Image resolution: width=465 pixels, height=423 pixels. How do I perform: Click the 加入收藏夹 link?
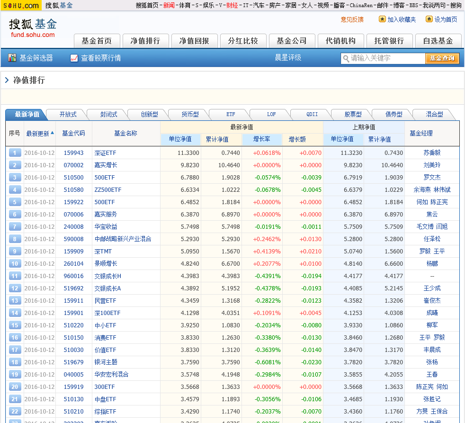[402, 19]
